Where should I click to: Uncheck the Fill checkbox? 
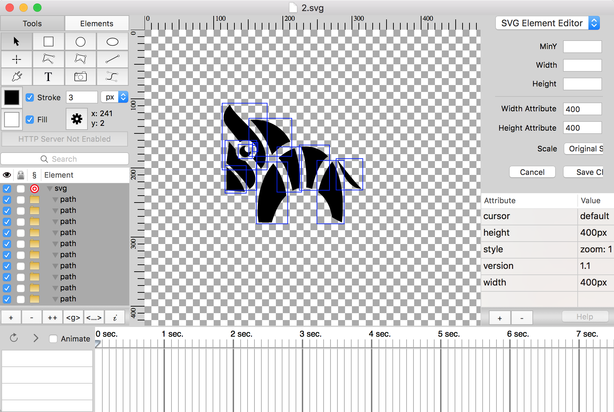tap(29, 120)
